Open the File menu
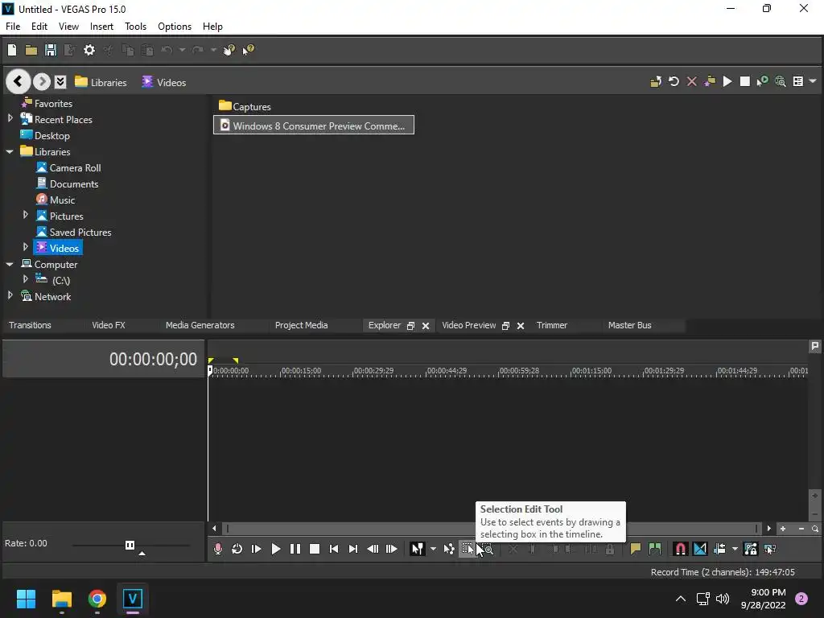The width and height of the screenshot is (824, 618). [x=13, y=27]
